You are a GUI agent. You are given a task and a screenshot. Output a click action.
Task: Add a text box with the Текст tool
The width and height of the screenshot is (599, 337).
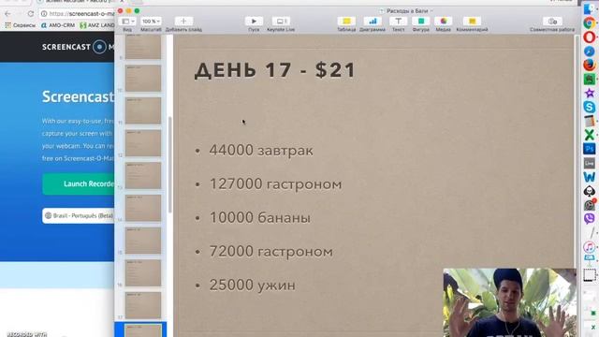[x=398, y=22]
